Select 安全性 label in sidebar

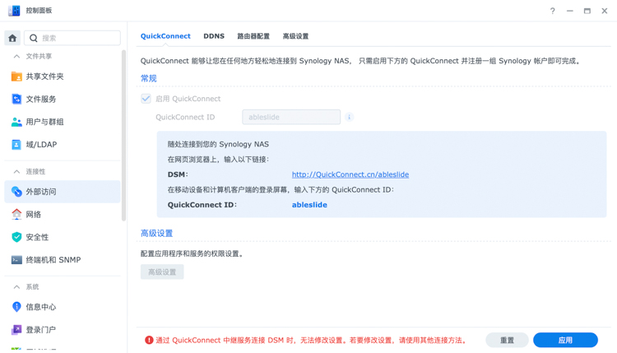tap(37, 237)
